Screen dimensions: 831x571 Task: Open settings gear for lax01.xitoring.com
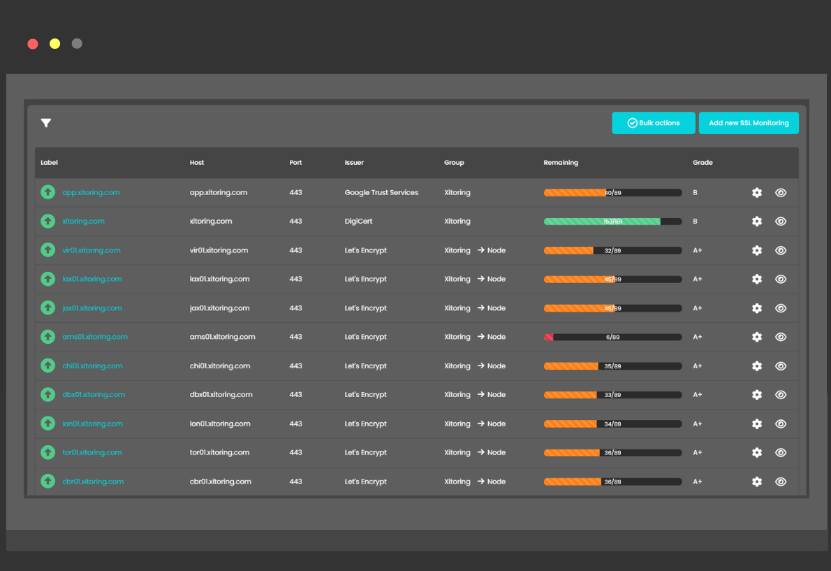pos(757,279)
